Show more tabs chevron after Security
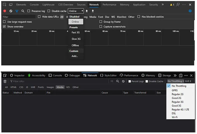This screenshot has width=197, height=134. (x=163, y=4)
